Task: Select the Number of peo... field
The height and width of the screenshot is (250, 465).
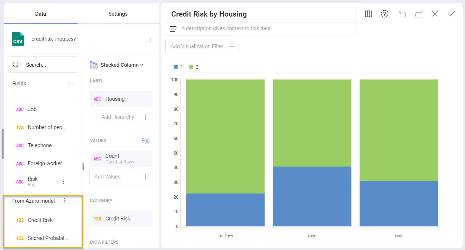Action: 41,127
